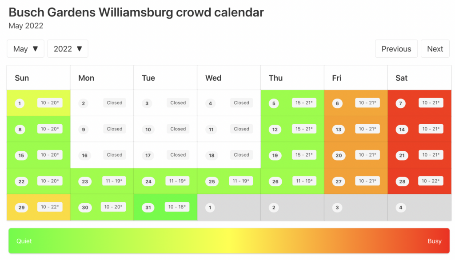Go to the Next month

point(435,49)
